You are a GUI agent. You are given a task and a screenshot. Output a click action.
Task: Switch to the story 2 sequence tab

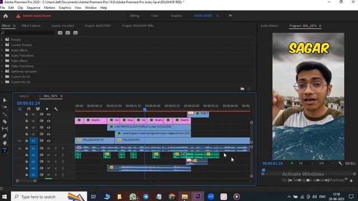point(24,96)
